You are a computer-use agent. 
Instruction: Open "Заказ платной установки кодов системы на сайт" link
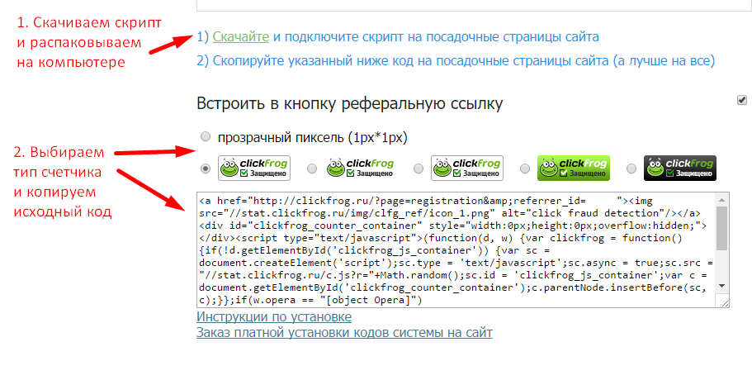(x=344, y=332)
